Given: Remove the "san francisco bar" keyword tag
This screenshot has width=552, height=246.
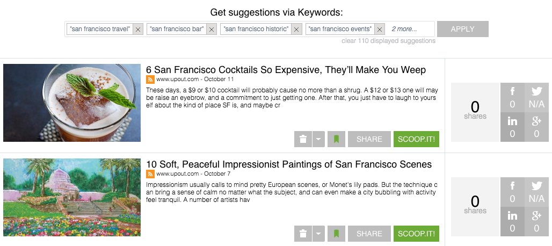Looking at the screenshot, I should click(211, 30).
